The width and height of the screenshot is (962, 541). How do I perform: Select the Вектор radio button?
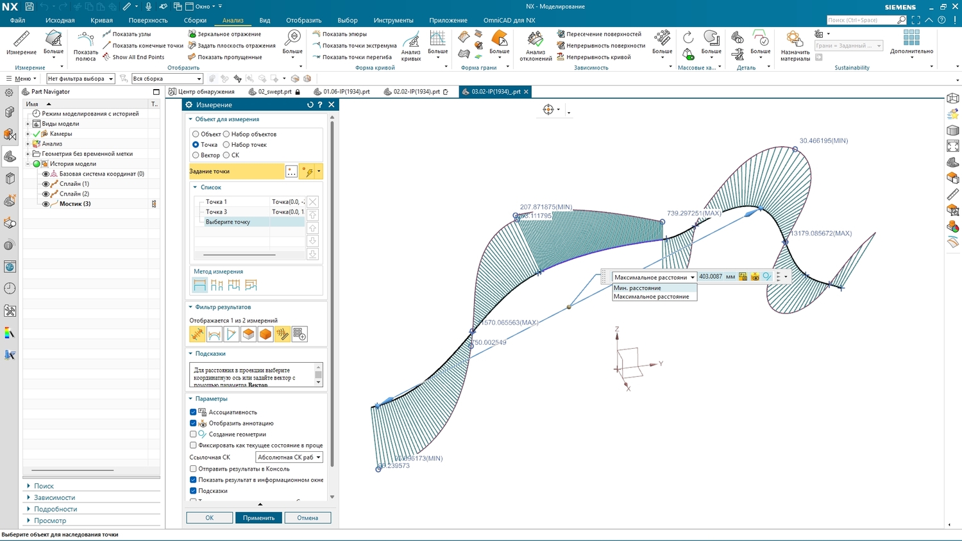click(196, 155)
